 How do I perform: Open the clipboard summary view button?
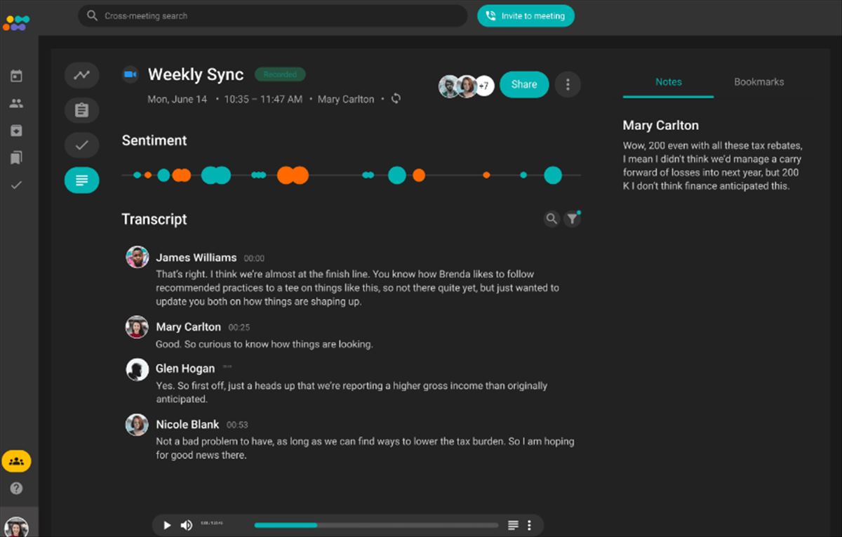coord(82,110)
